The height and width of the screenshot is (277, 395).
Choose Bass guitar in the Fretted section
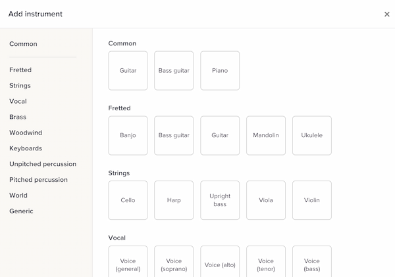[x=174, y=136]
